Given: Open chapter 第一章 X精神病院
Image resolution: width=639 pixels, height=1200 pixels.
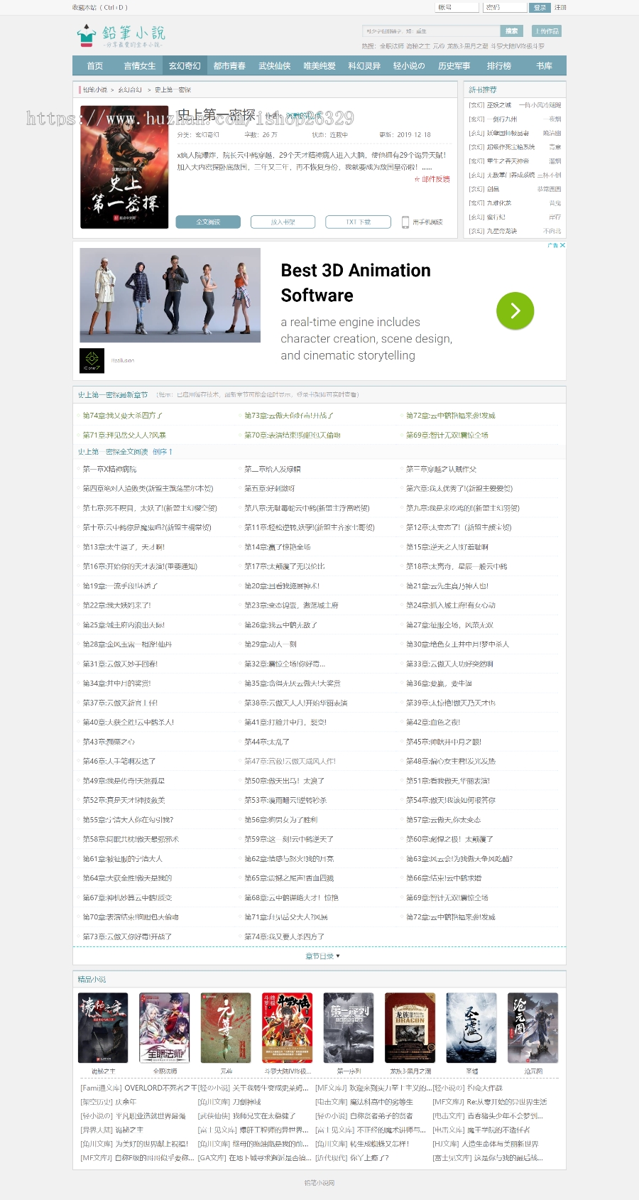Looking at the screenshot, I should [x=110, y=470].
